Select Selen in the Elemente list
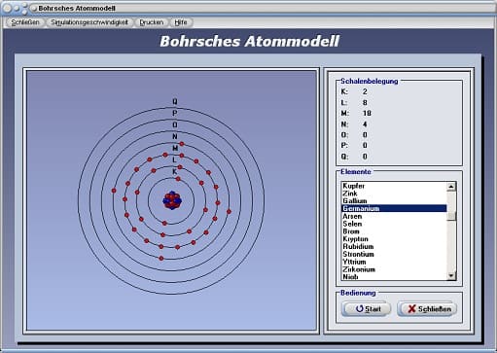497x353 pixels. (x=394, y=224)
